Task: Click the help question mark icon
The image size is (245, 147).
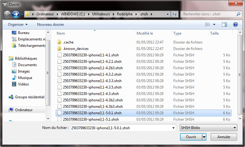Action: point(235,24)
